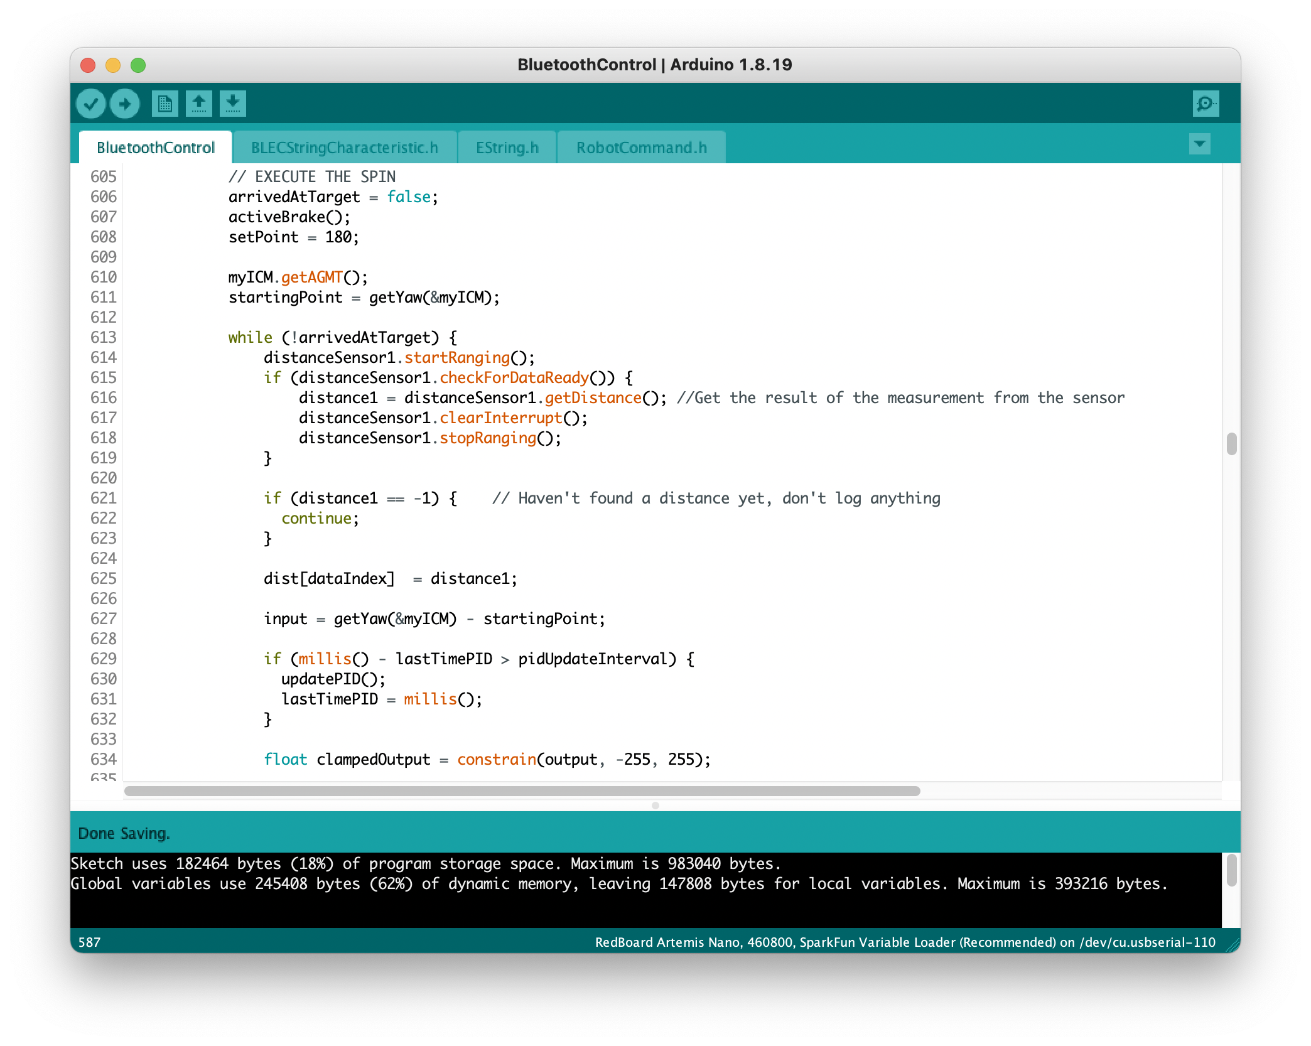Click the 'Sketch uses 182464 bytes' console line
The width and height of the screenshot is (1311, 1046).
426,864
